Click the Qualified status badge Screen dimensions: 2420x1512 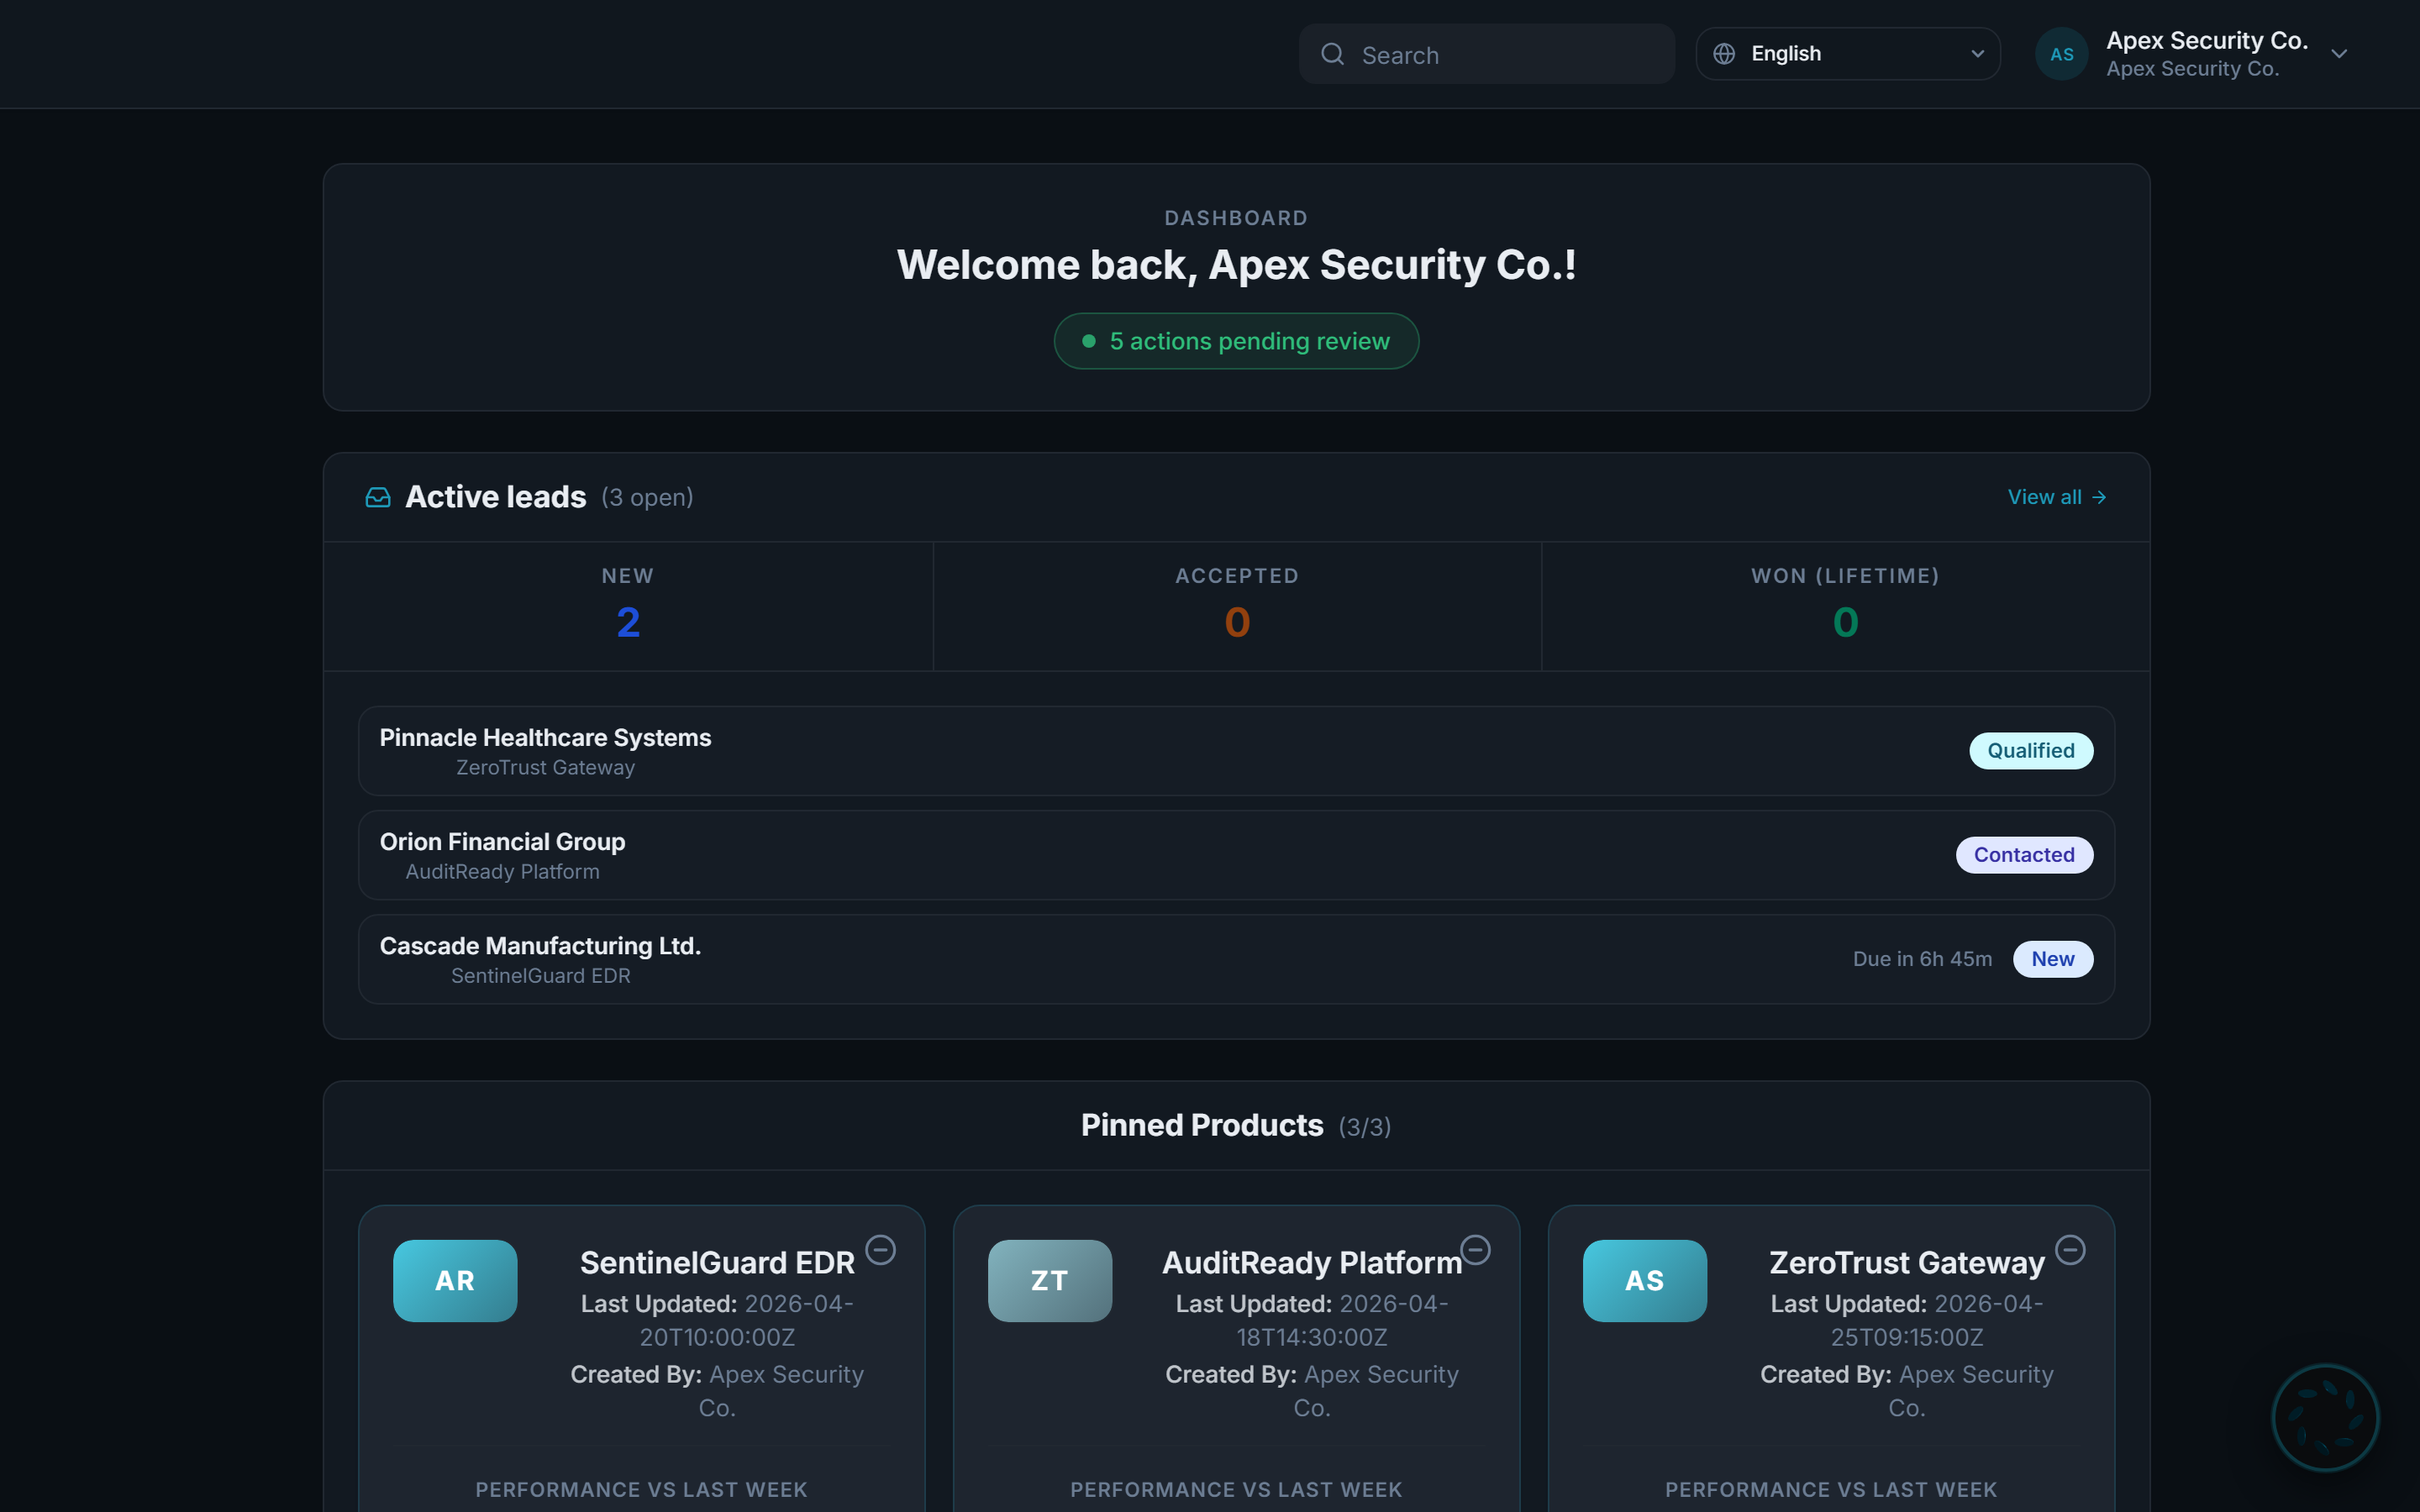pos(2031,751)
